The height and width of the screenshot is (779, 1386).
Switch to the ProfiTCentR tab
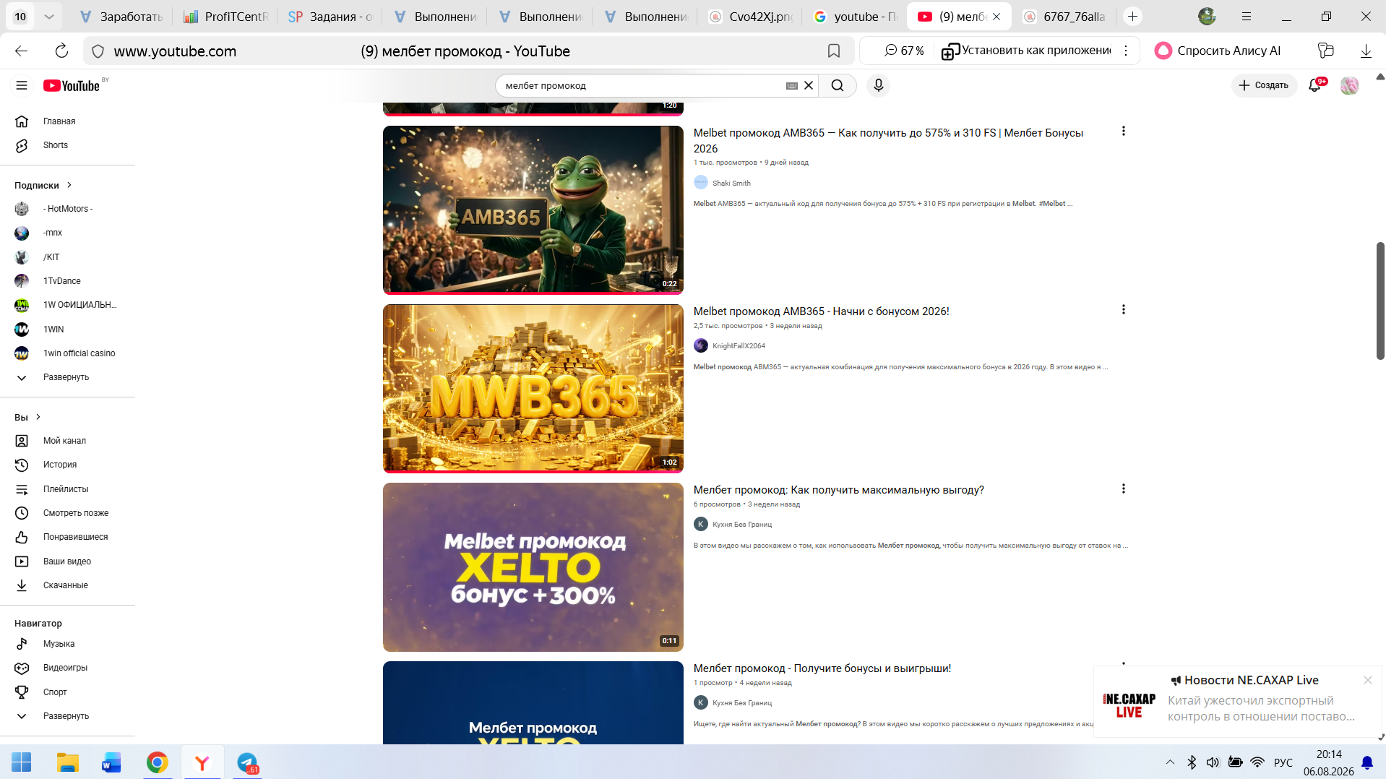click(226, 17)
